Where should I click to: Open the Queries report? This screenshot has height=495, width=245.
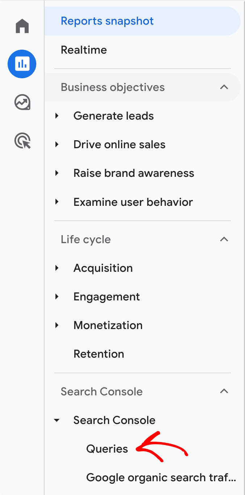click(107, 449)
